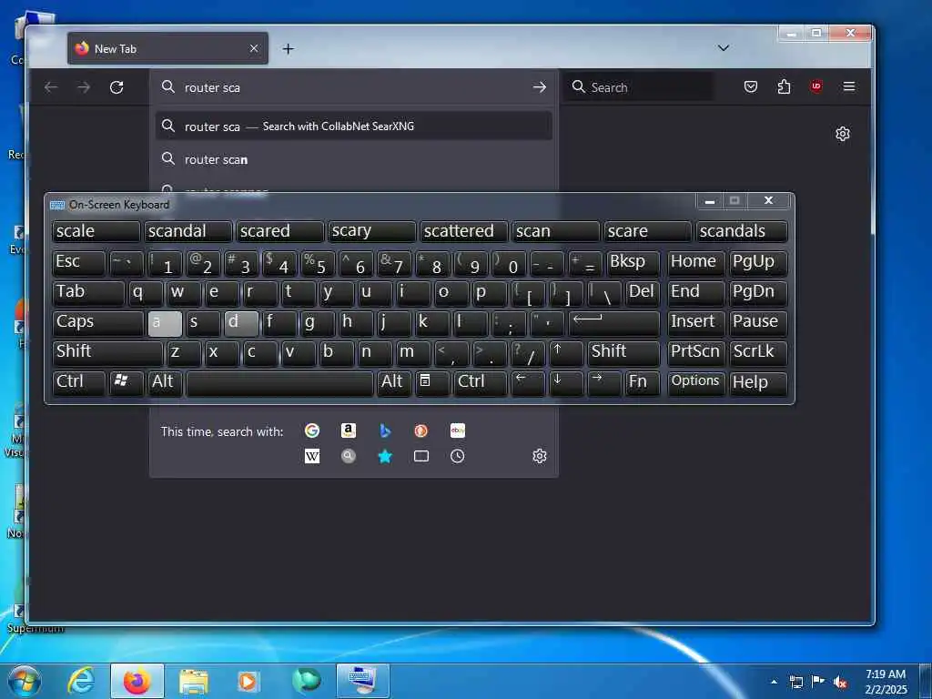932x699 pixels.
Task: Search in open Tabs using the tab icon
Action: pos(420,456)
